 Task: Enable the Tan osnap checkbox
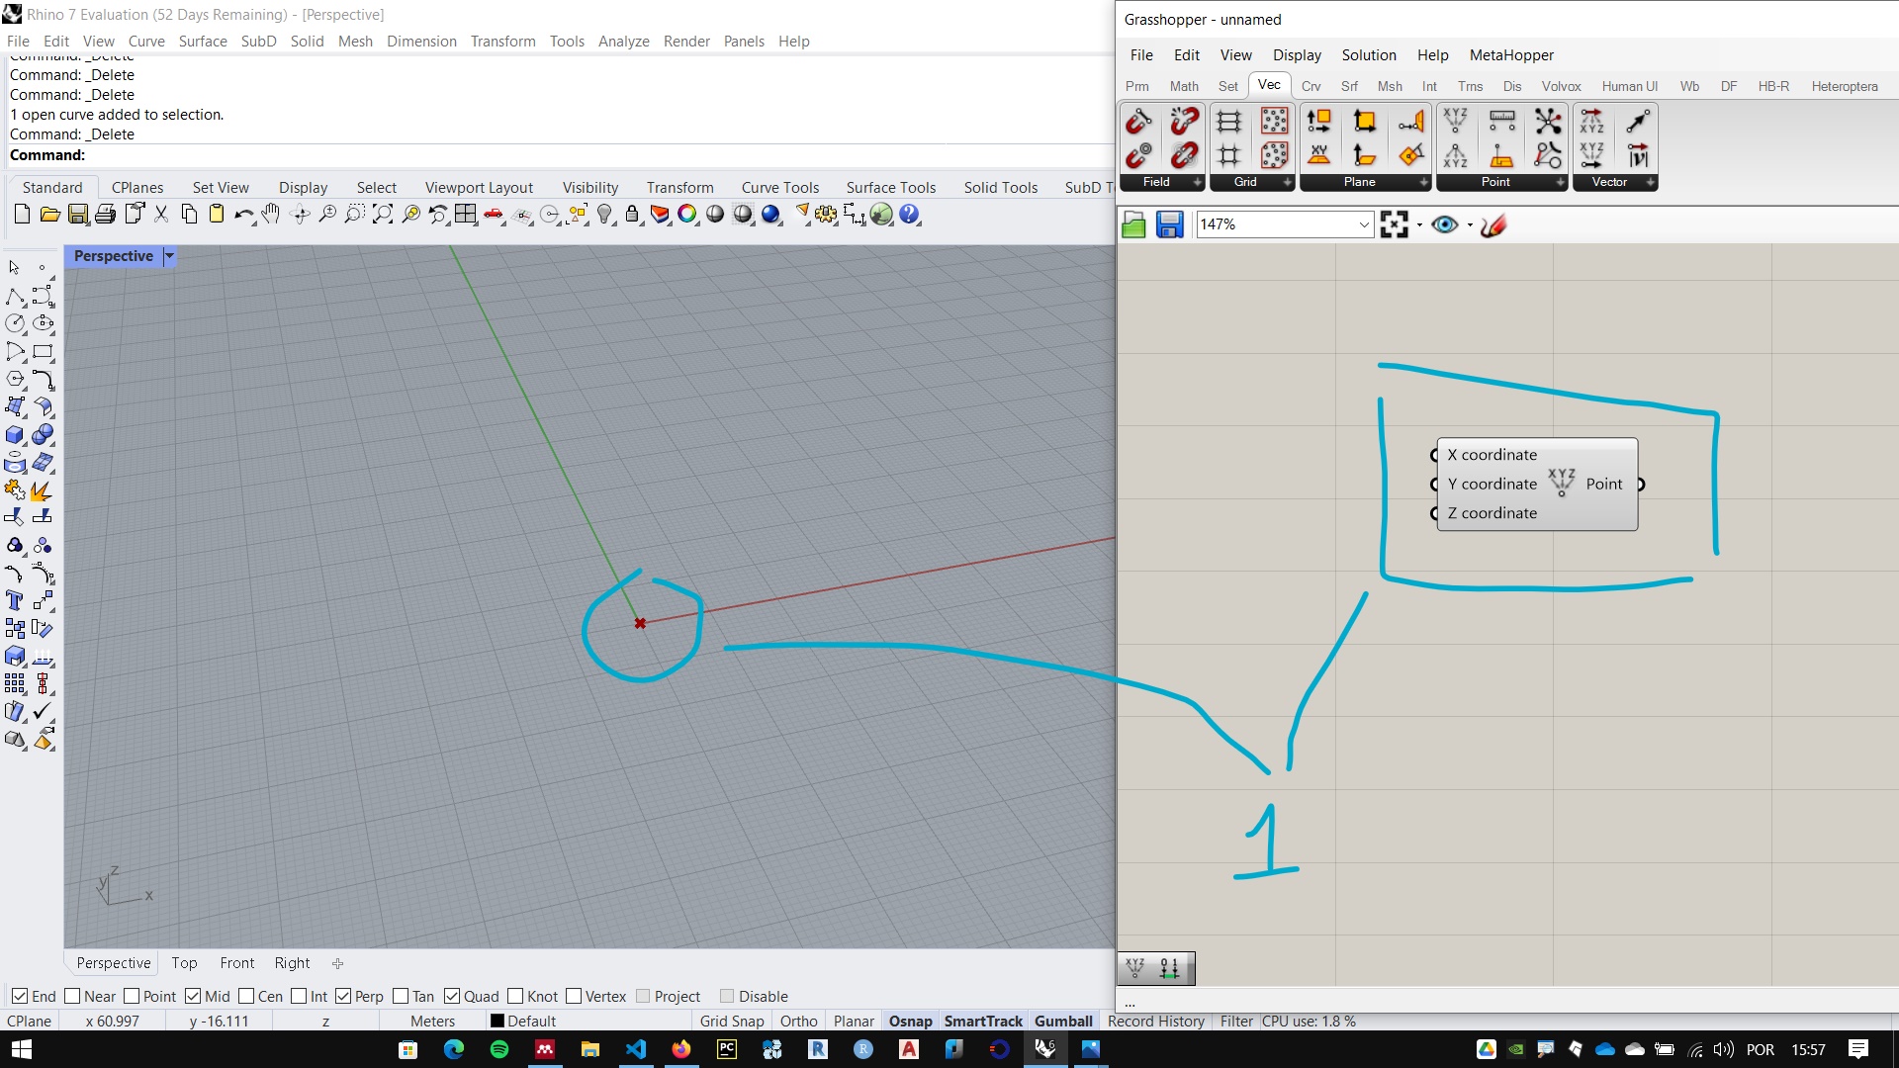click(401, 996)
